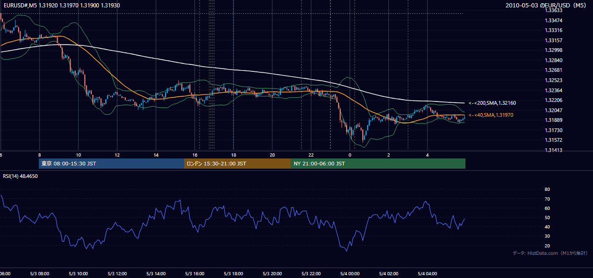Click hour label 10 under the price chart
Viewport: 593px width, 278px height.
pyautogui.click(x=78, y=155)
